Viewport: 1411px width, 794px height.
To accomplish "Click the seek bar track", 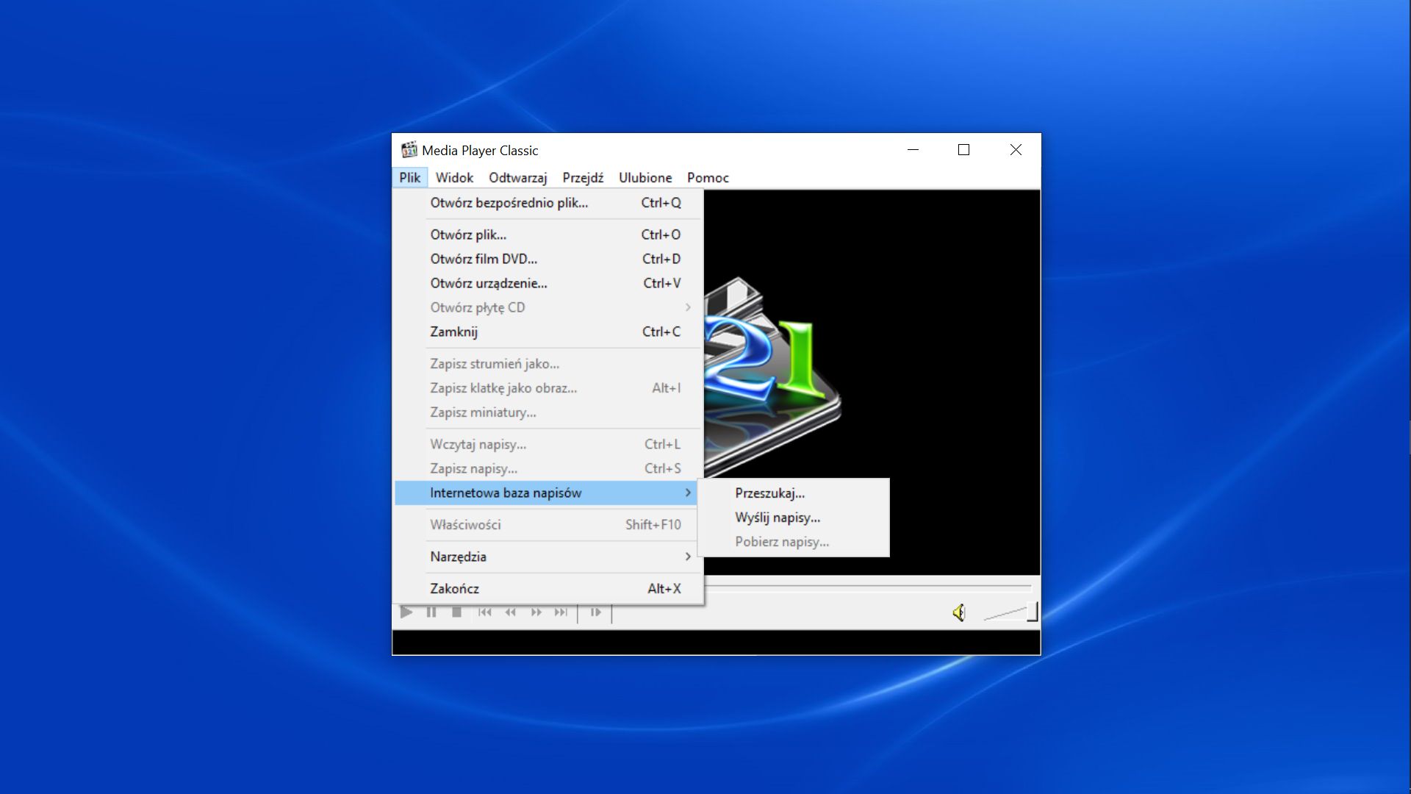I will (x=868, y=587).
